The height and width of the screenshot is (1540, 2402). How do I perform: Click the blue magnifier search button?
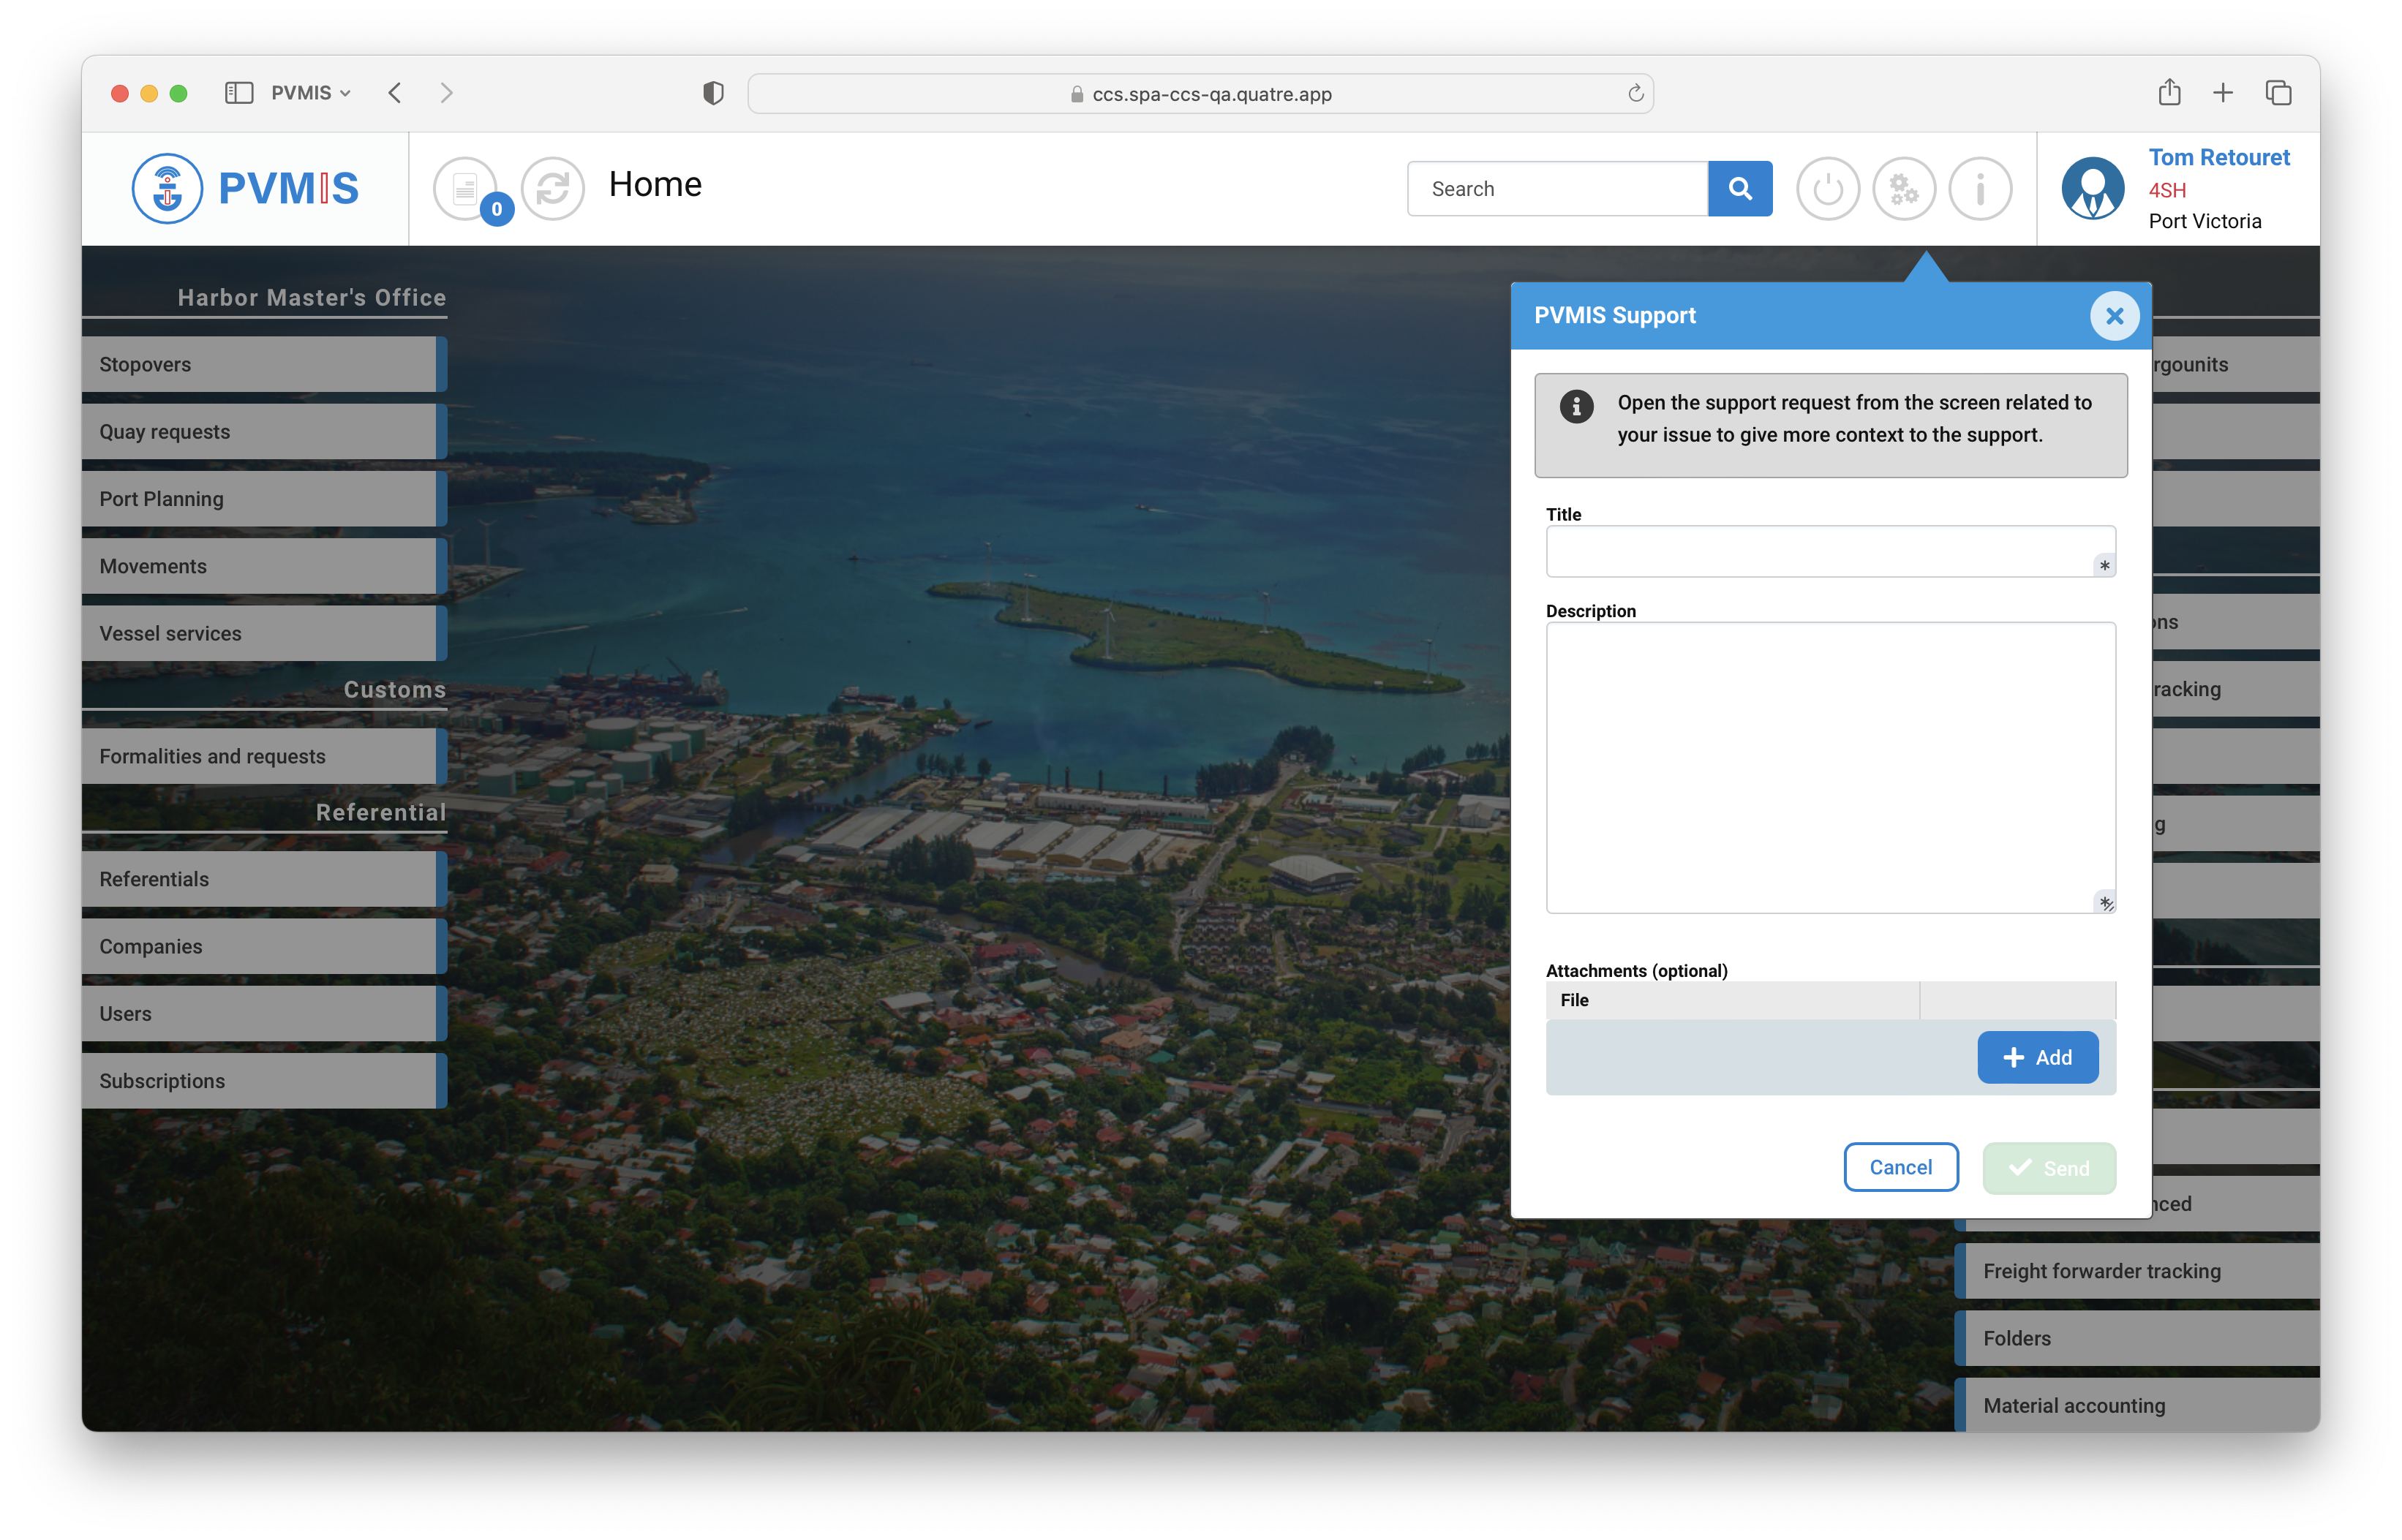tap(1739, 188)
